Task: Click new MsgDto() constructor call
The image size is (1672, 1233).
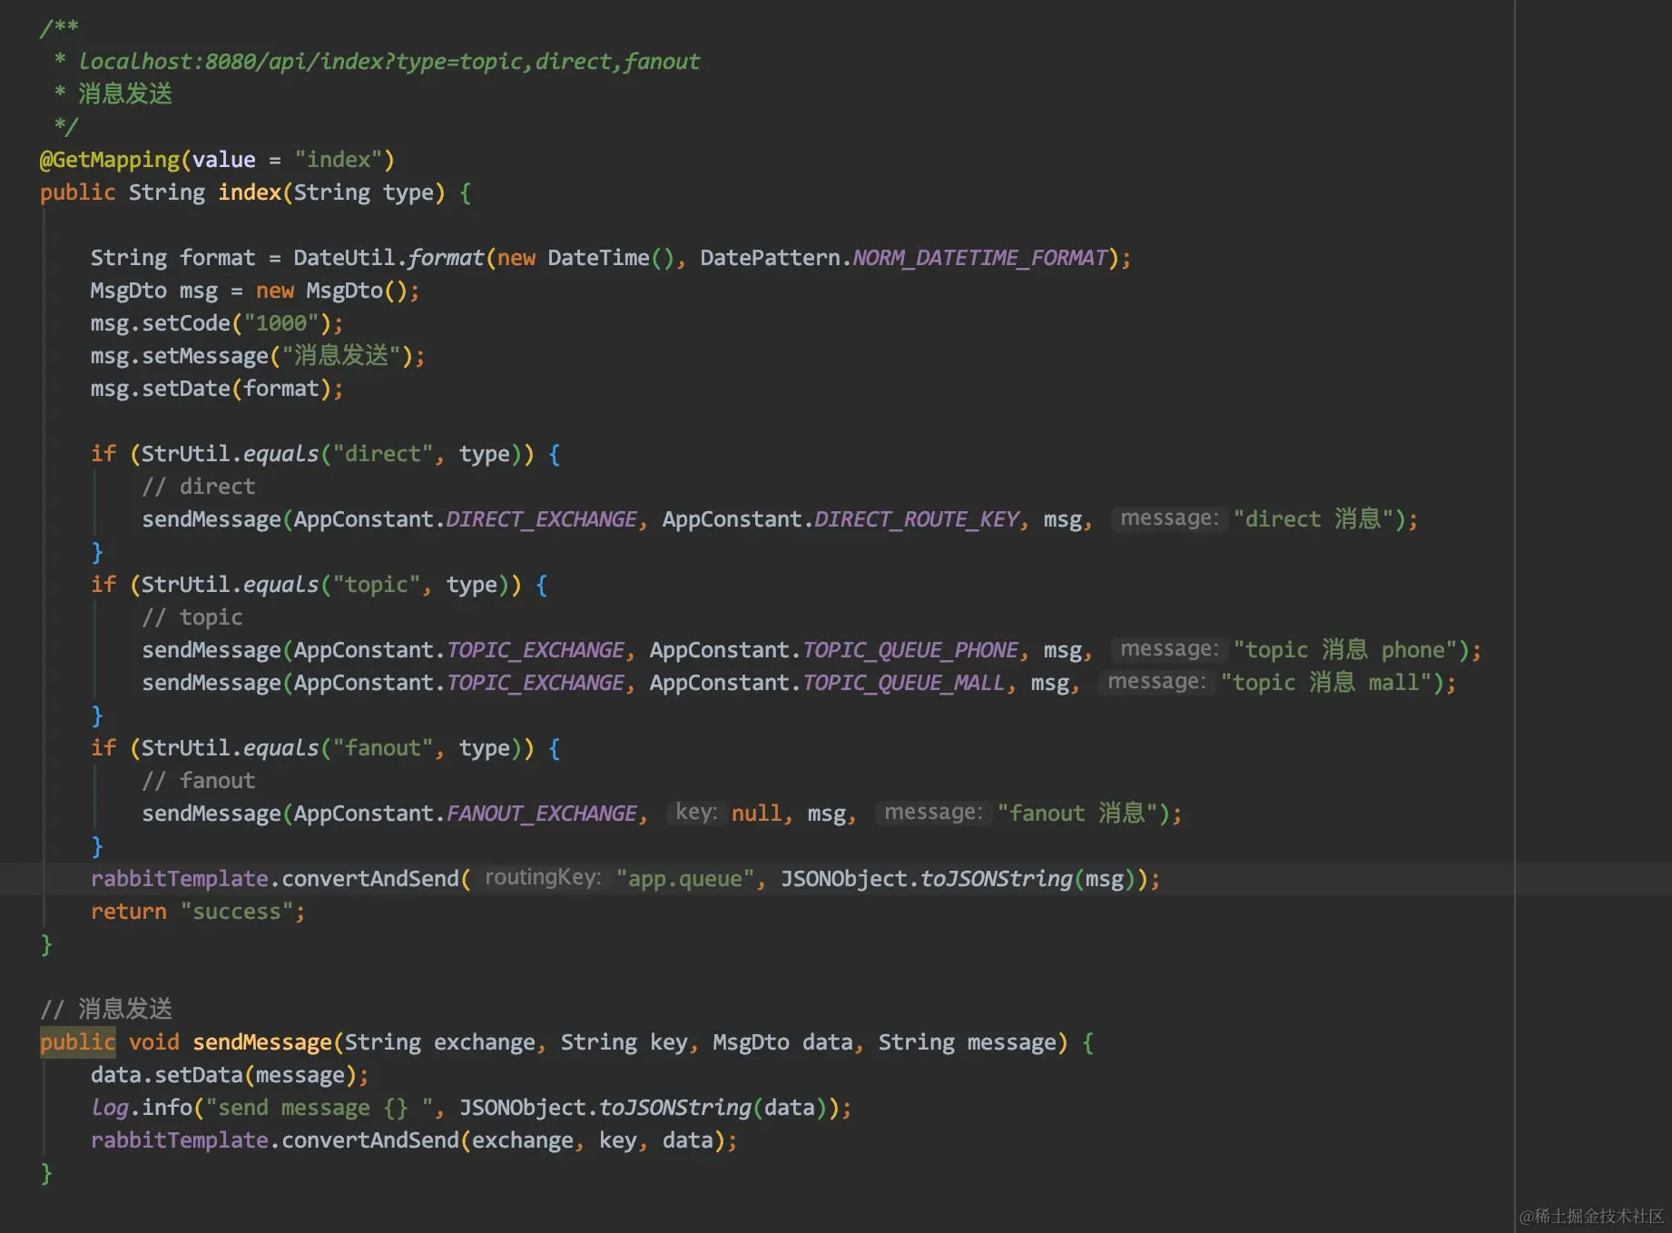Action: point(331,291)
